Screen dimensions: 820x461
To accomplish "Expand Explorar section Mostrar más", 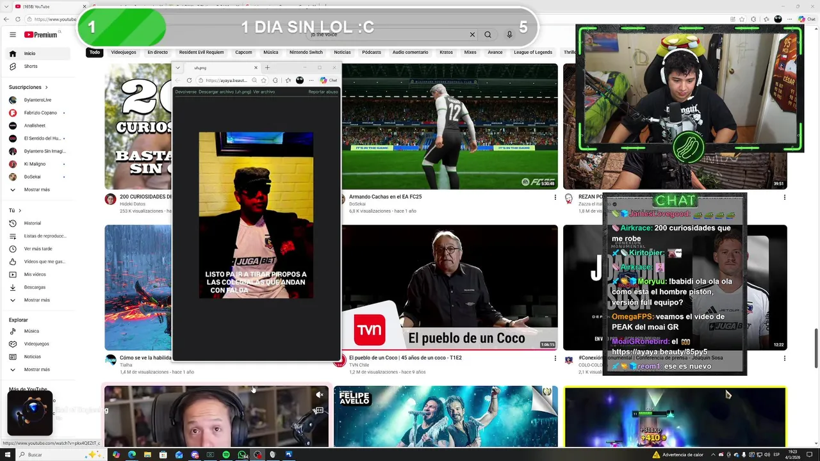I will 37,369.
